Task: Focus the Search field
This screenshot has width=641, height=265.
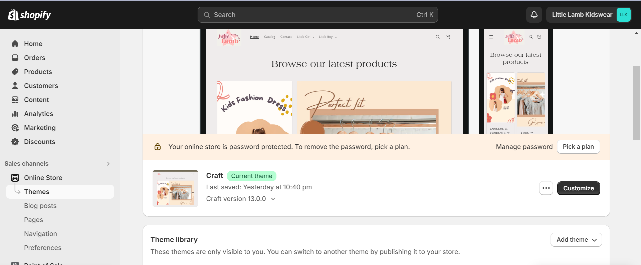Action: click(318, 15)
